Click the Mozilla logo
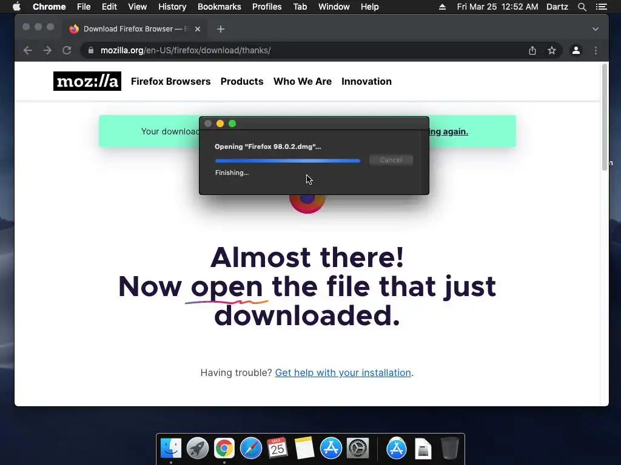This screenshot has height=465, width=621. 87,81
